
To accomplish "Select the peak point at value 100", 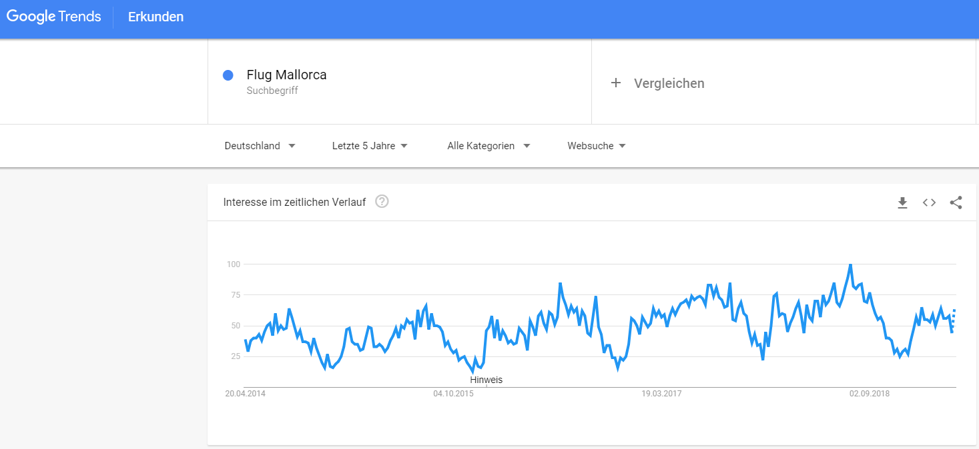I will pyautogui.click(x=850, y=265).
